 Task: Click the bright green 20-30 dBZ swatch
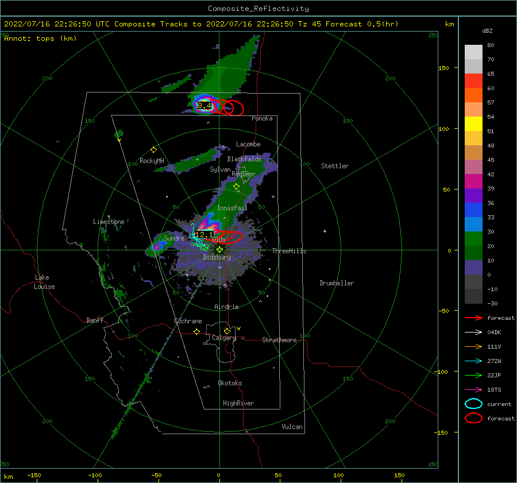point(473,238)
